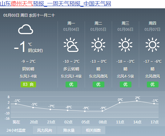
Task: Click the 东北风微风 wind text
Action: (99, 76)
